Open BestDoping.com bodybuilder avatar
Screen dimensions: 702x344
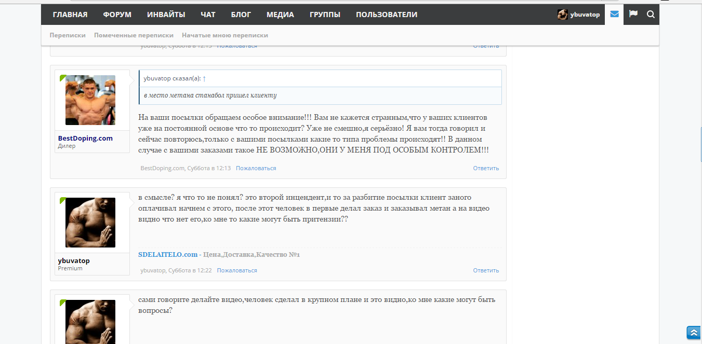pos(90,100)
